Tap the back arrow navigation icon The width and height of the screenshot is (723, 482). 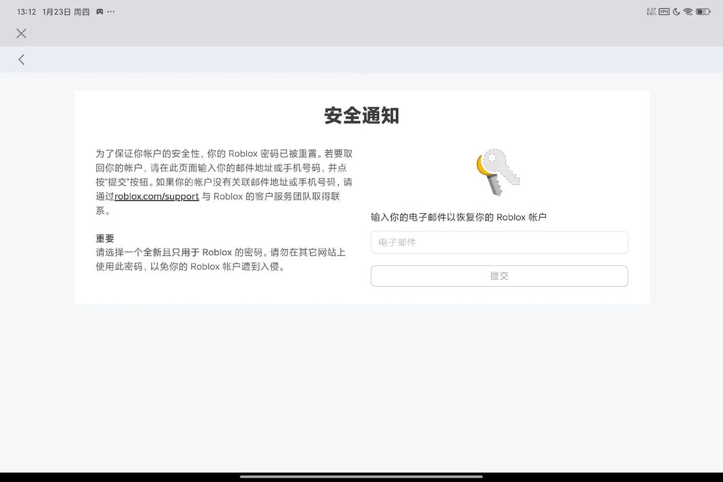click(21, 59)
